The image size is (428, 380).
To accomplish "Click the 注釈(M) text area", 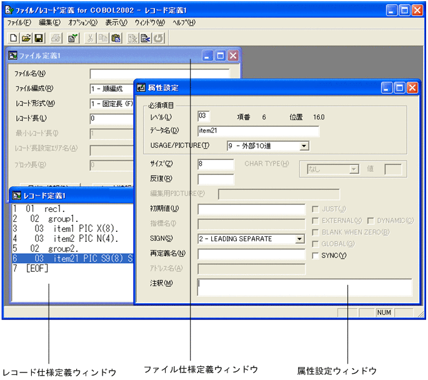I will 305,287.
